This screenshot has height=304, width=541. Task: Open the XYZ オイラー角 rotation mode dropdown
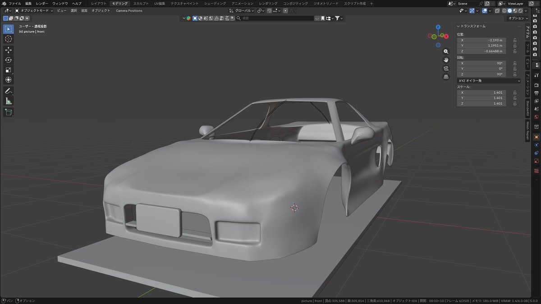(489, 81)
